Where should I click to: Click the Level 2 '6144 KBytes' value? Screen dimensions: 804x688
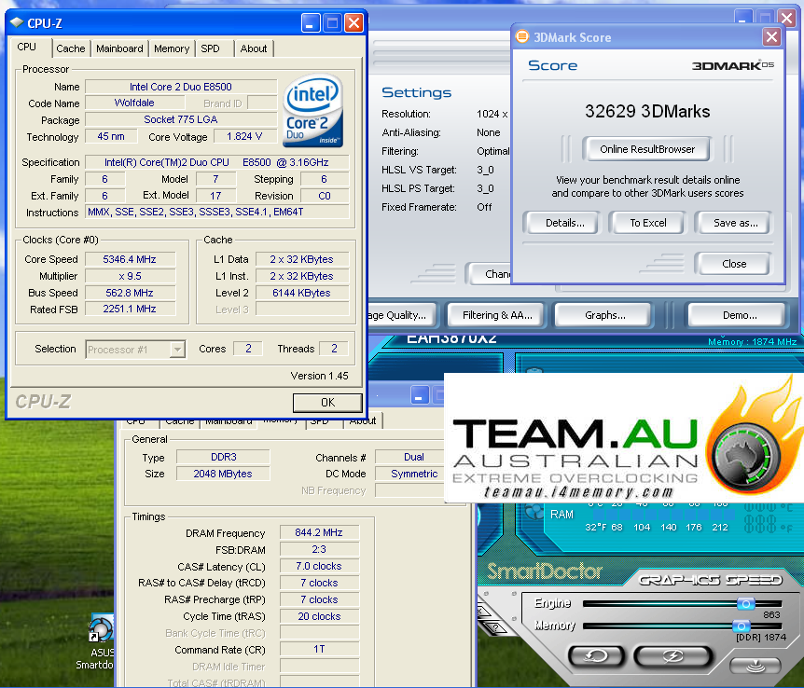point(301,293)
